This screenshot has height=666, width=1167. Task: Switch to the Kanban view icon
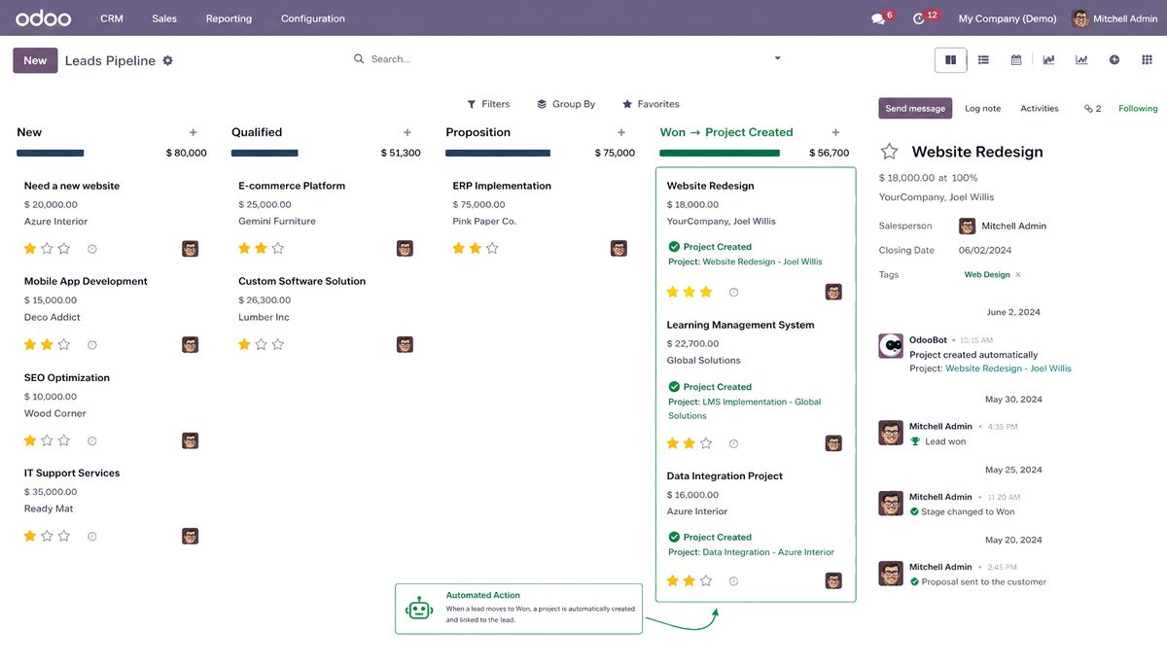[x=951, y=60]
